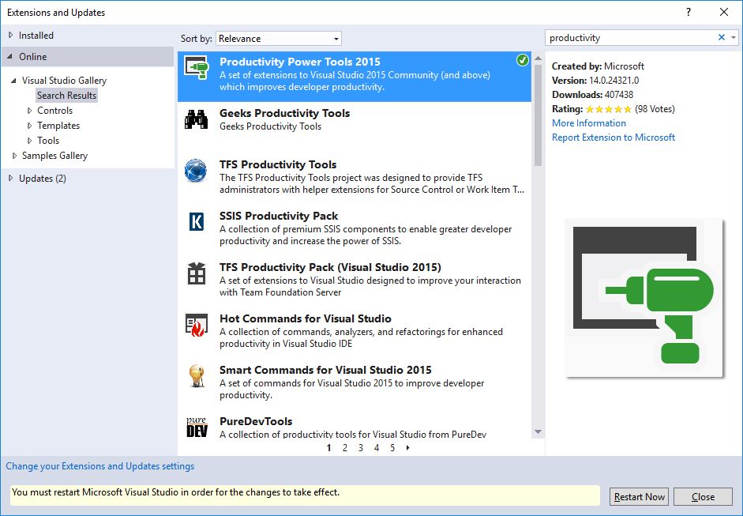Open the help question mark button
743x516 pixels.
pyautogui.click(x=688, y=13)
